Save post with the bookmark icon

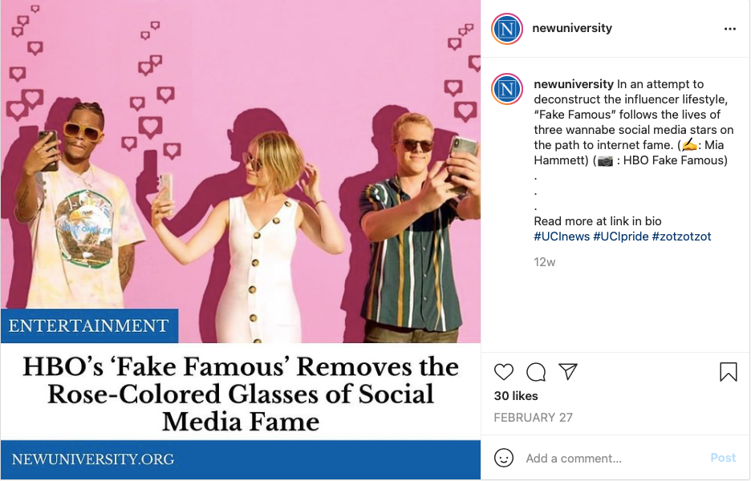click(728, 372)
